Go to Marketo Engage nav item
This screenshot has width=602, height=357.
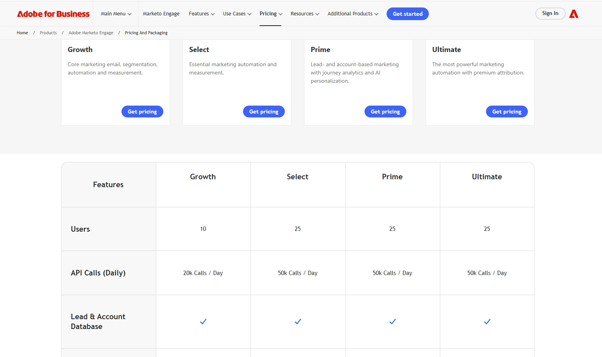point(161,14)
